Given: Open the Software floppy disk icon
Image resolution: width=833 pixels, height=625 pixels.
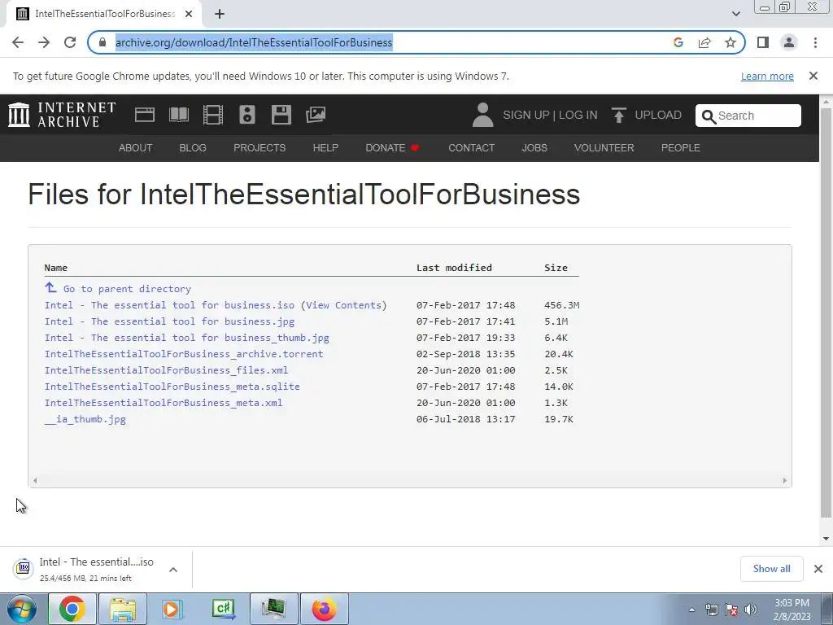Looking at the screenshot, I should 281,115.
